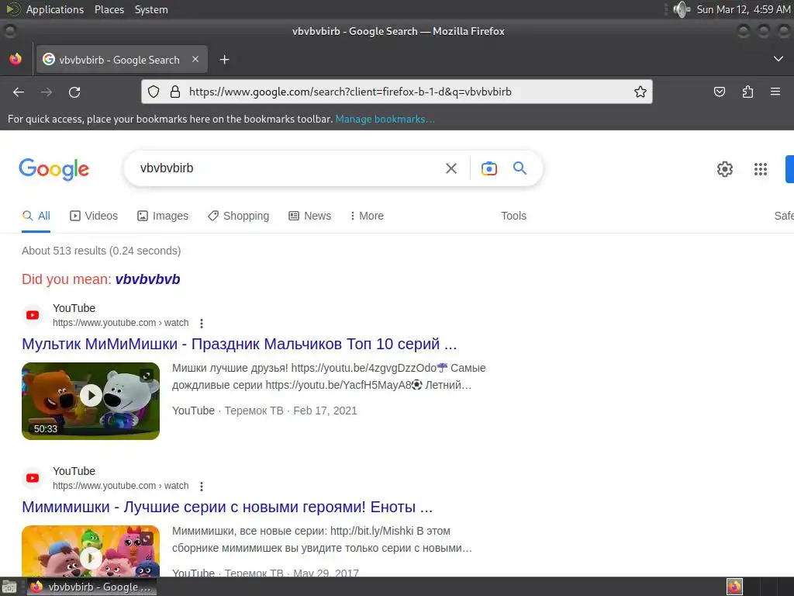Image resolution: width=794 pixels, height=596 pixels.
Task: Click Manage bookmarks link in toolbar
Action: pos(385,119)
